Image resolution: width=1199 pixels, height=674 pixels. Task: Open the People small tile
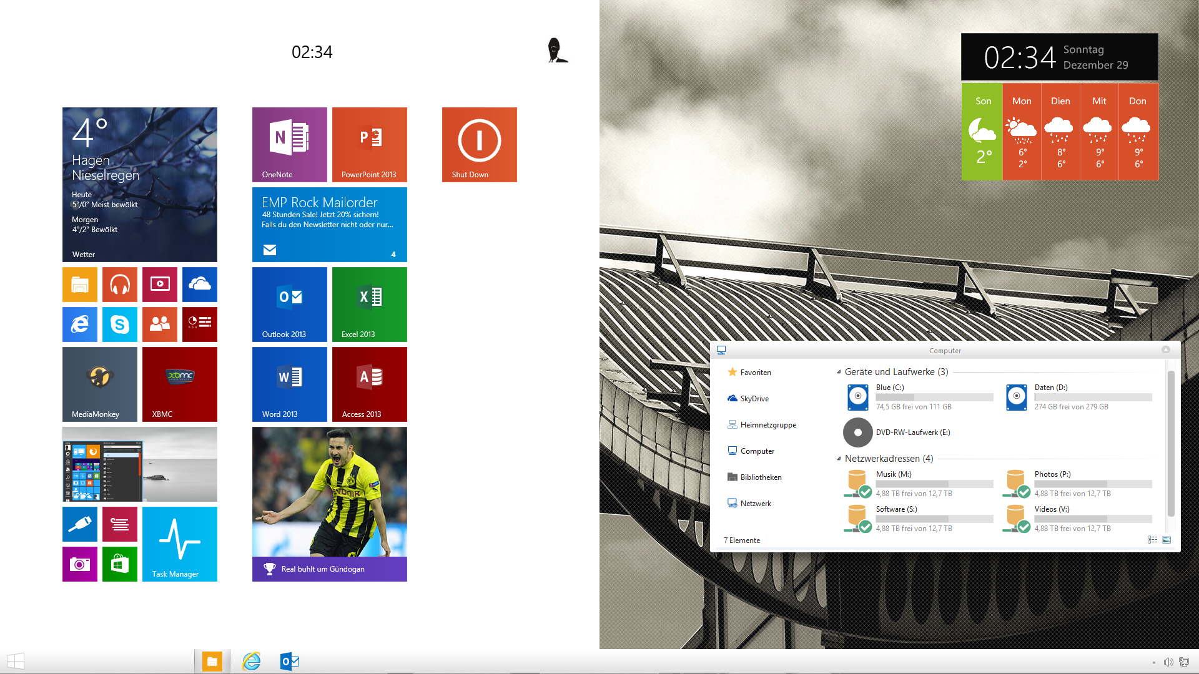(159, 324)
